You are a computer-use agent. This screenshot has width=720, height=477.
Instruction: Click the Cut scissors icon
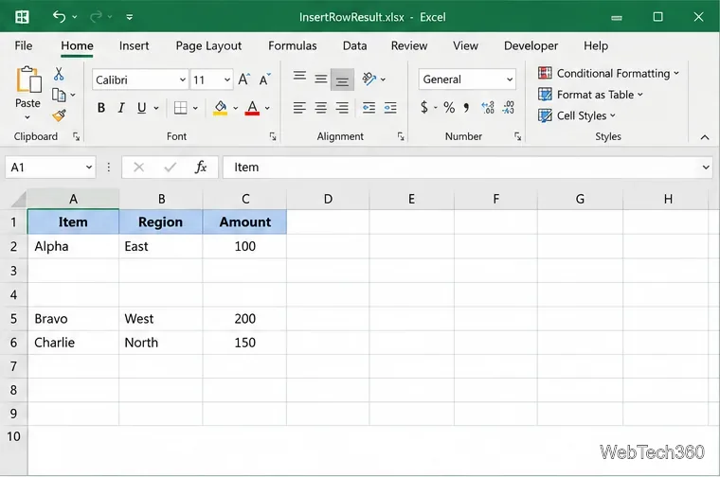pos(59,74)
